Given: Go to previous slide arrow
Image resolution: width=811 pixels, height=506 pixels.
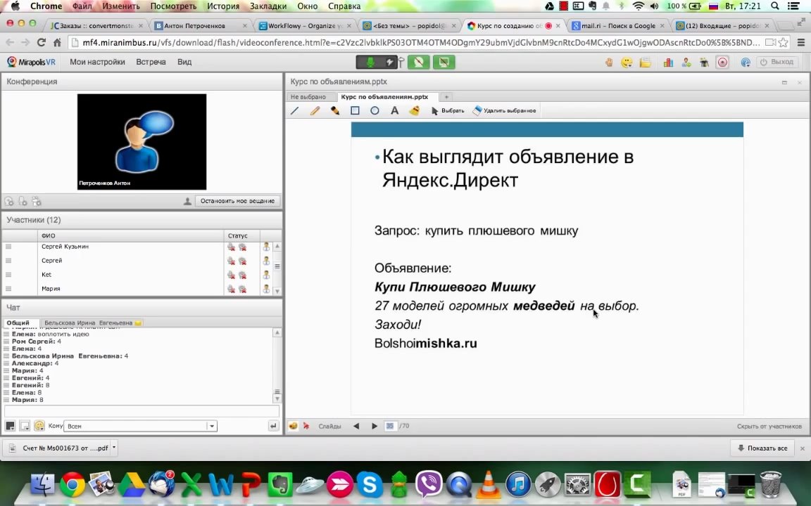Looking at the screenshot, I should coord(356,426).
